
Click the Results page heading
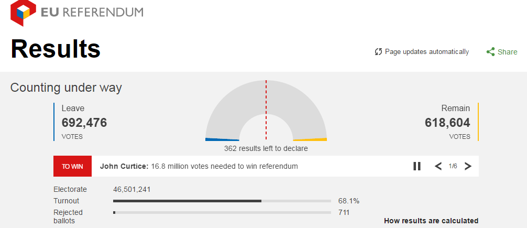pos(56,49)
